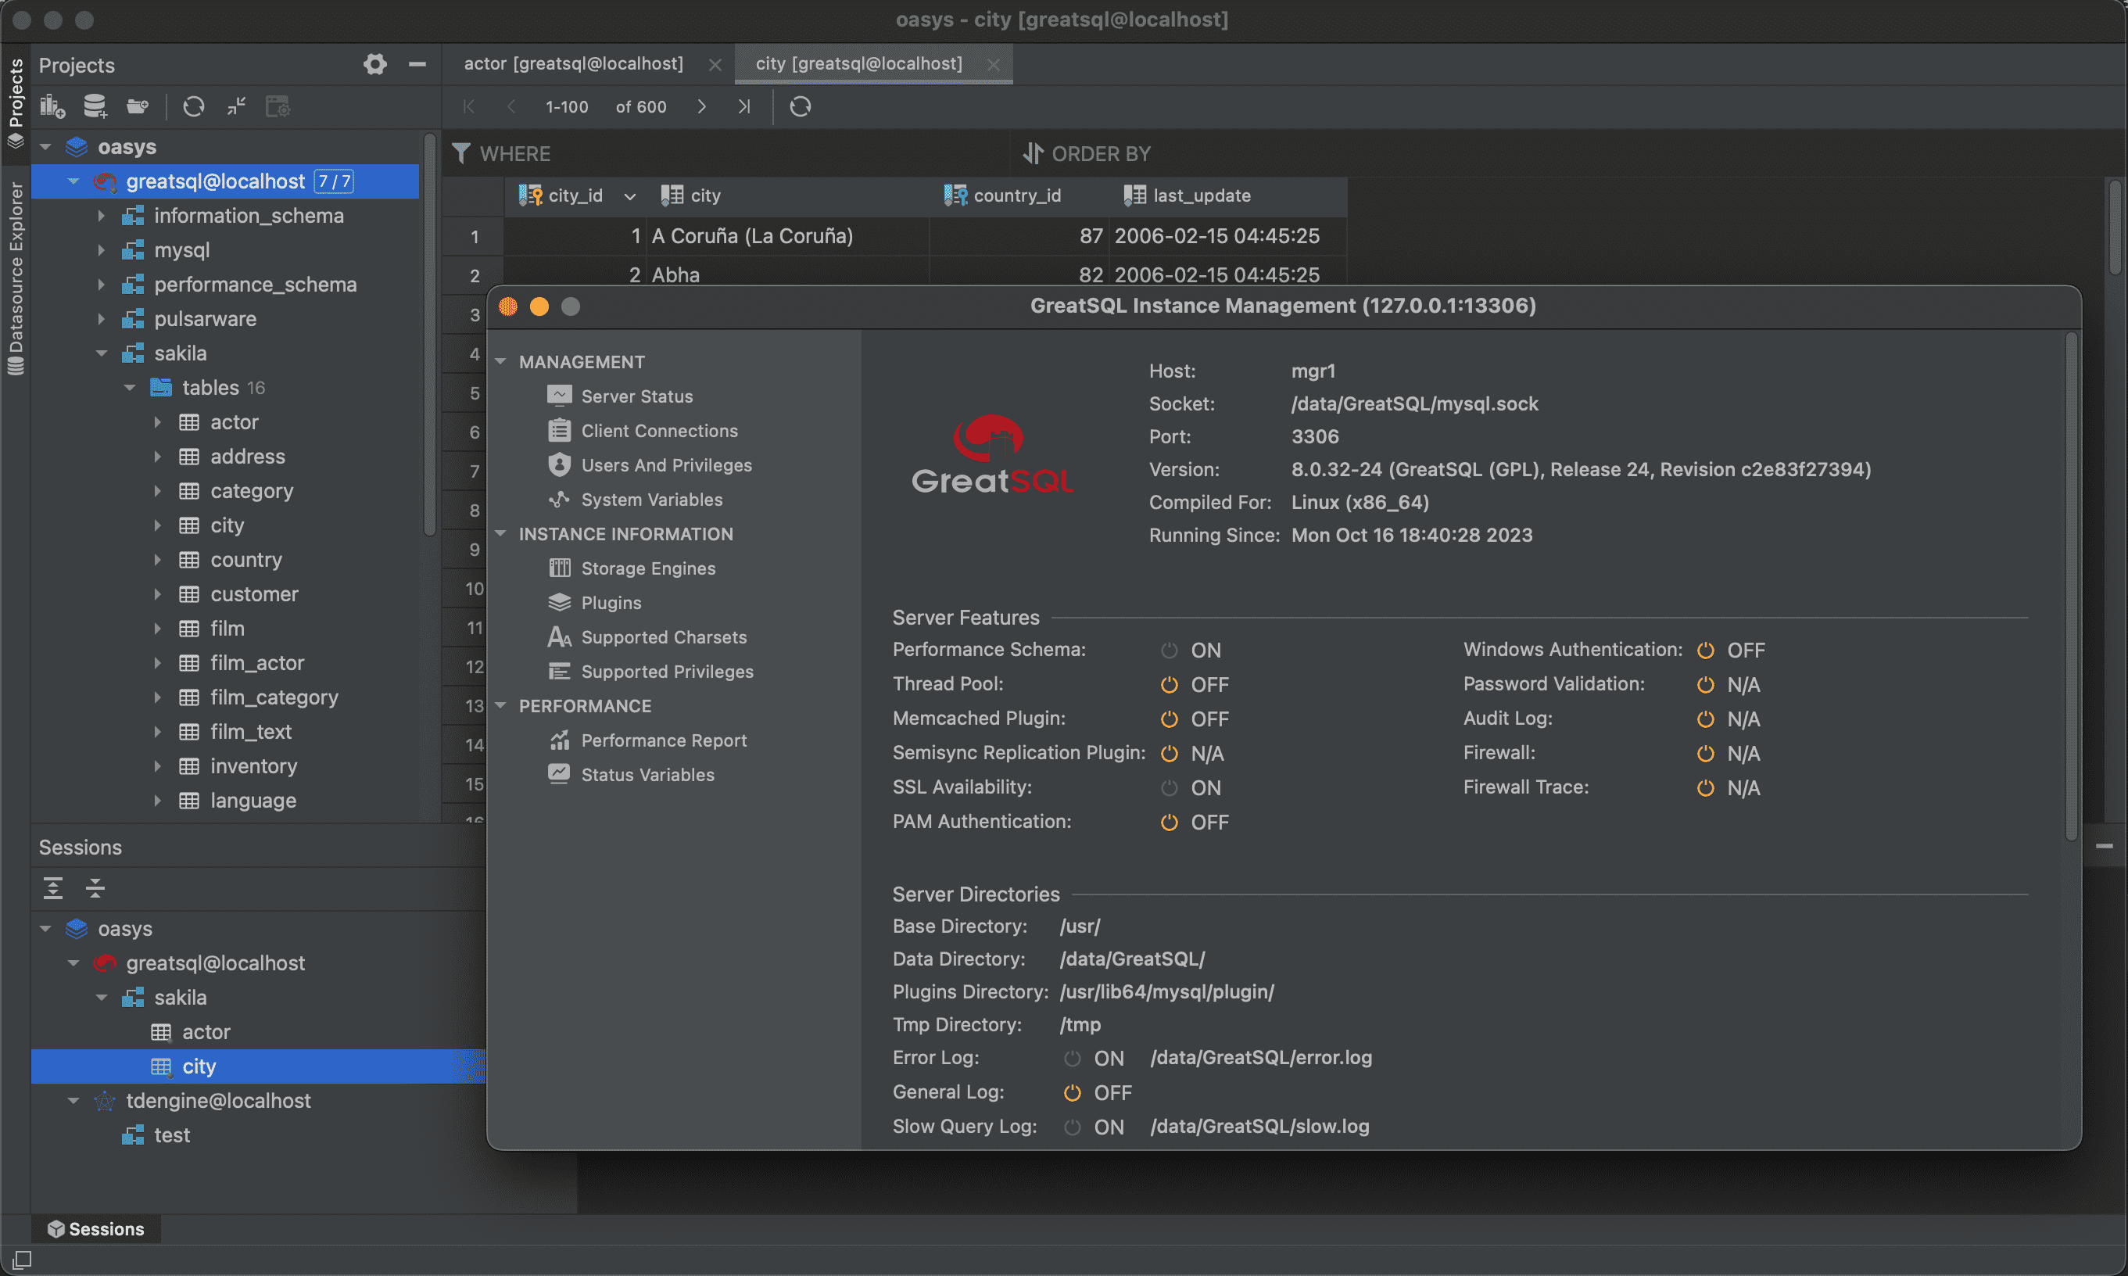The image size is (2128, 1276).
Task: Toggle Windows Authentication power indicator
Action: [x=1706, y=651]
